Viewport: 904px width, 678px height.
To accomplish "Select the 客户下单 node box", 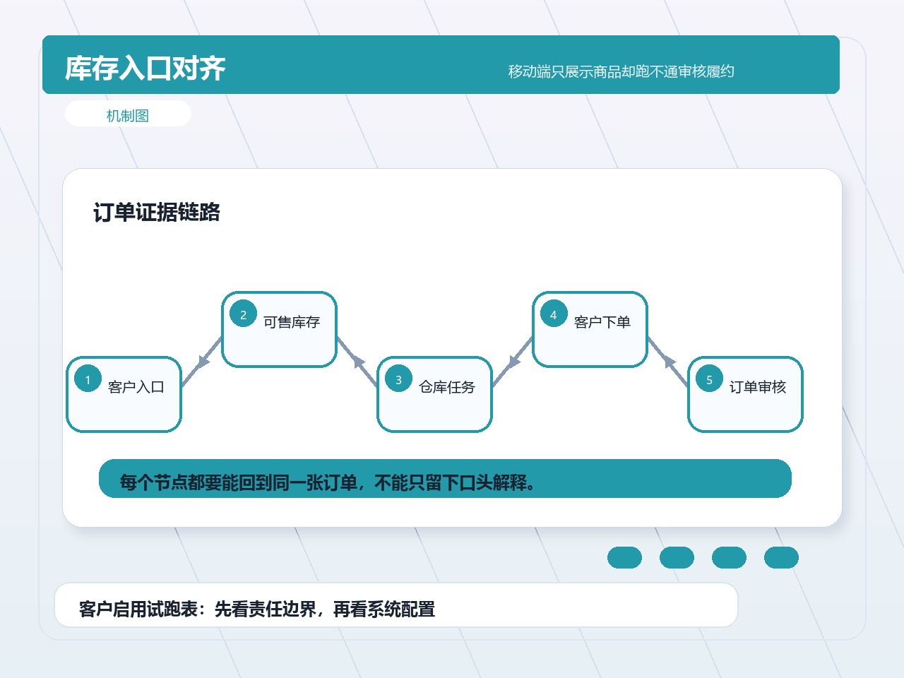I will (590, 329).
